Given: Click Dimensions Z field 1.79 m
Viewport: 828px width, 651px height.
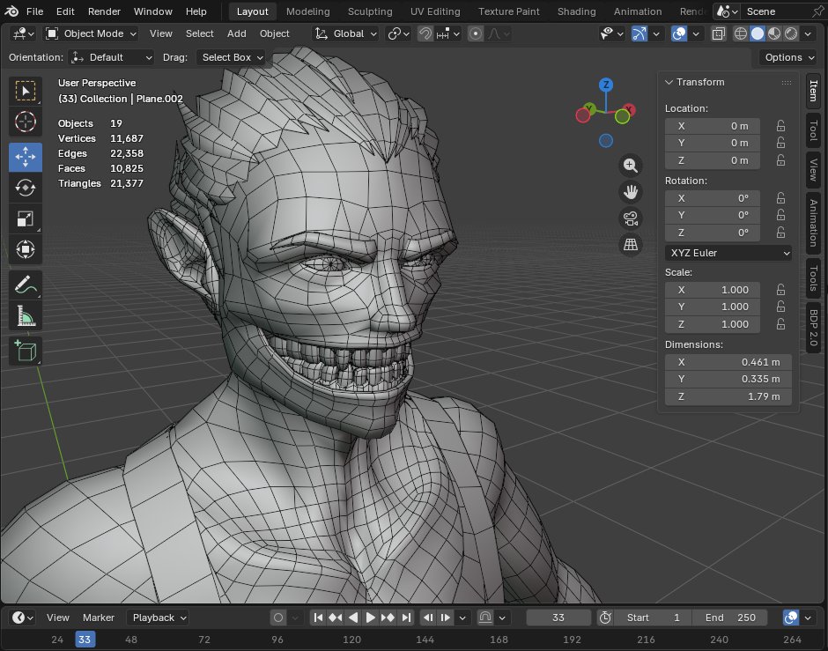Looking at the screenshot, I should point(728,396).
